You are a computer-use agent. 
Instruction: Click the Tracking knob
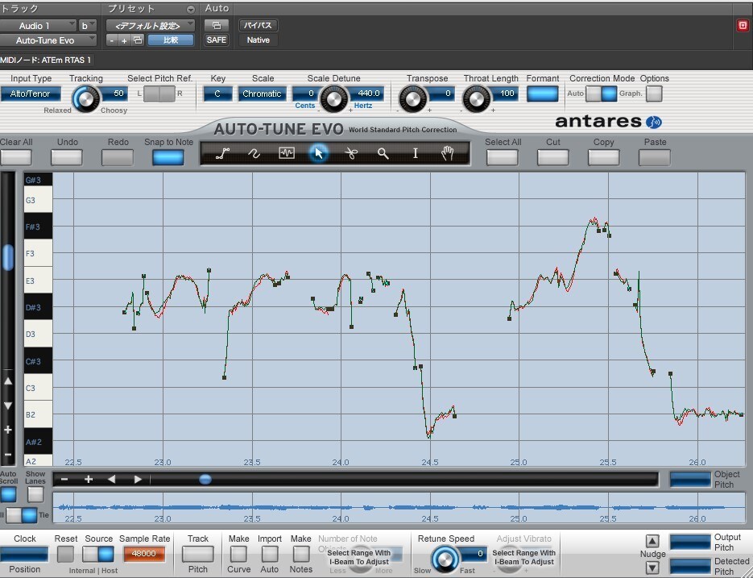tap(86, 99)
